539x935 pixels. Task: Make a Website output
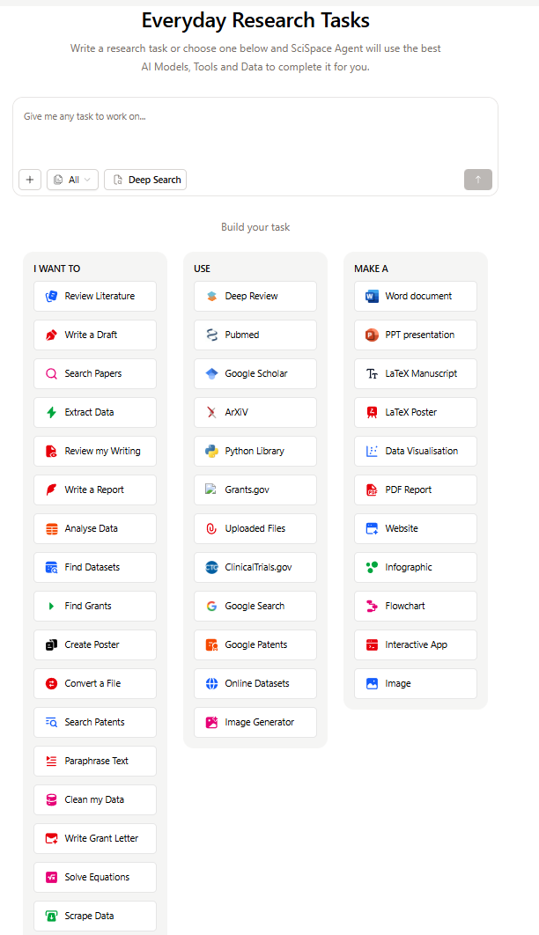click(x=416, y=528)
